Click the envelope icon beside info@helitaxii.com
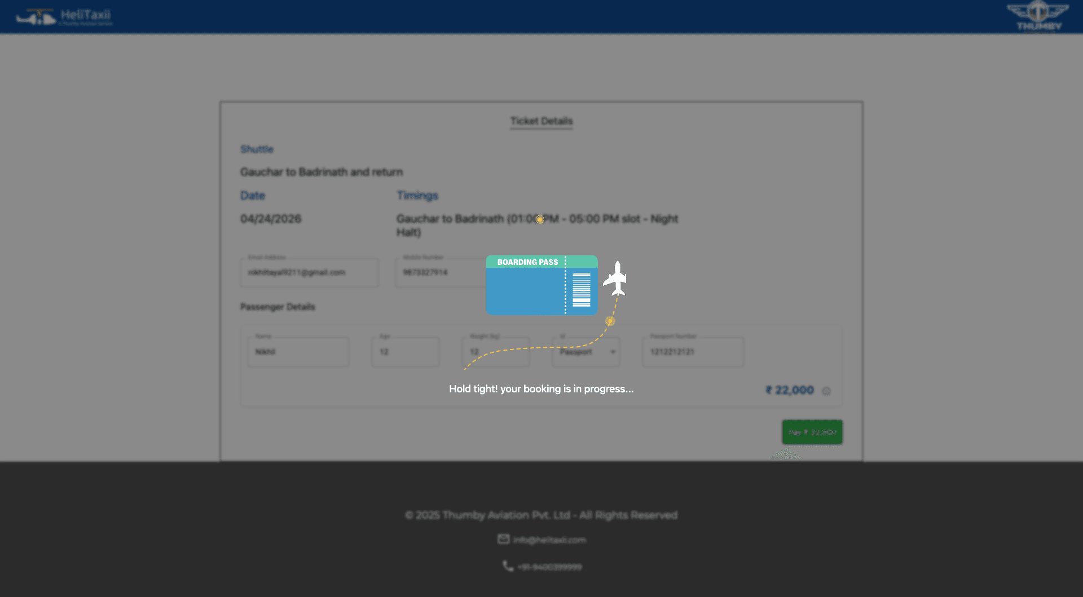1083x597 pixels. [x=504, y=539]
